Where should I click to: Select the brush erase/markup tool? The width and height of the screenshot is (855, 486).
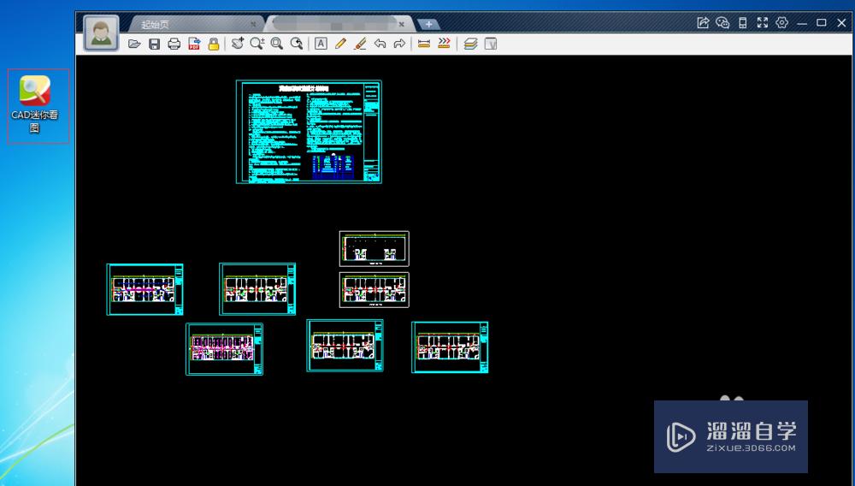coord(360,44)
